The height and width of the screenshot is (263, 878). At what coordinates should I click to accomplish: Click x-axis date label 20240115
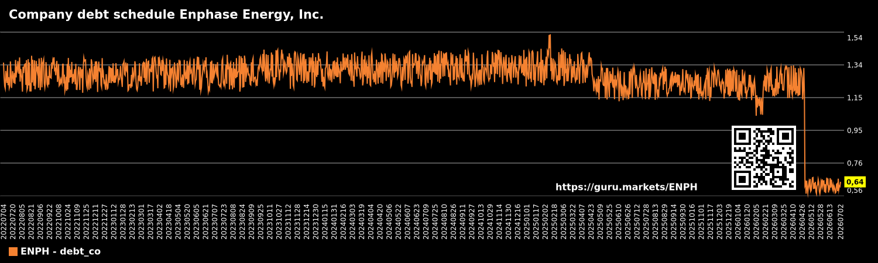(325, 222)
